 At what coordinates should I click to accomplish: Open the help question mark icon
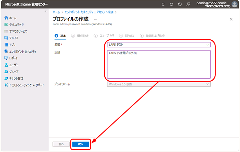(180, 4)
